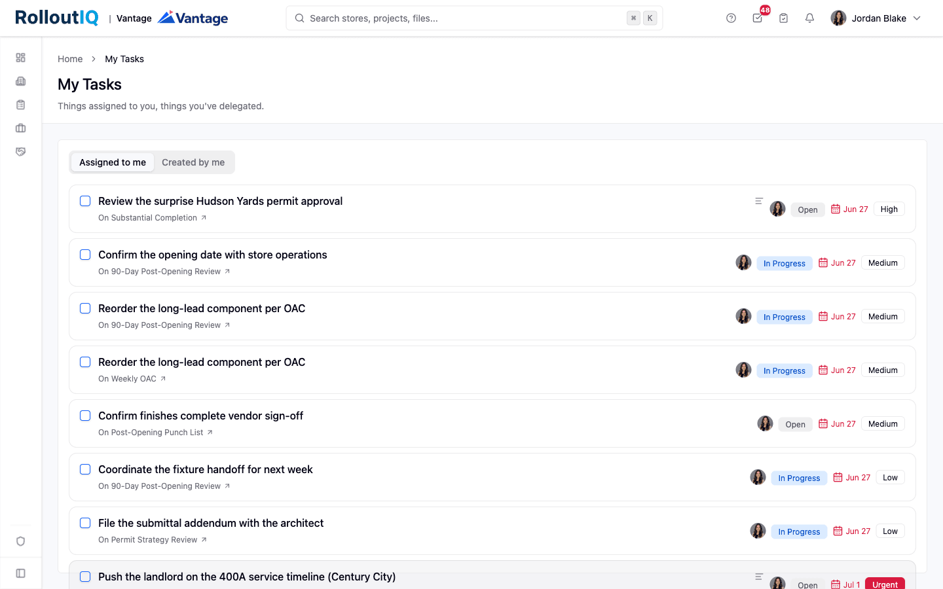This screenshot has width=943, height=589.
Task: Click the Search stores, projects, files field
Action: [x=474, y=18]
